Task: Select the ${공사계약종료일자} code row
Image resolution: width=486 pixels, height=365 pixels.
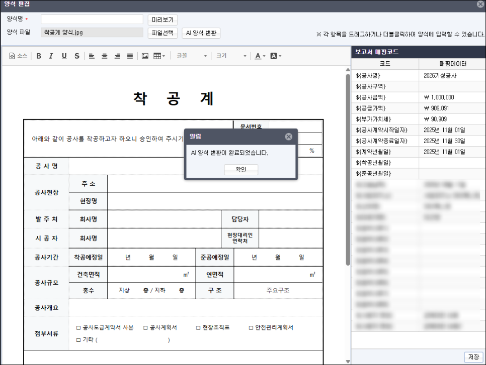Action: (419, 141)
